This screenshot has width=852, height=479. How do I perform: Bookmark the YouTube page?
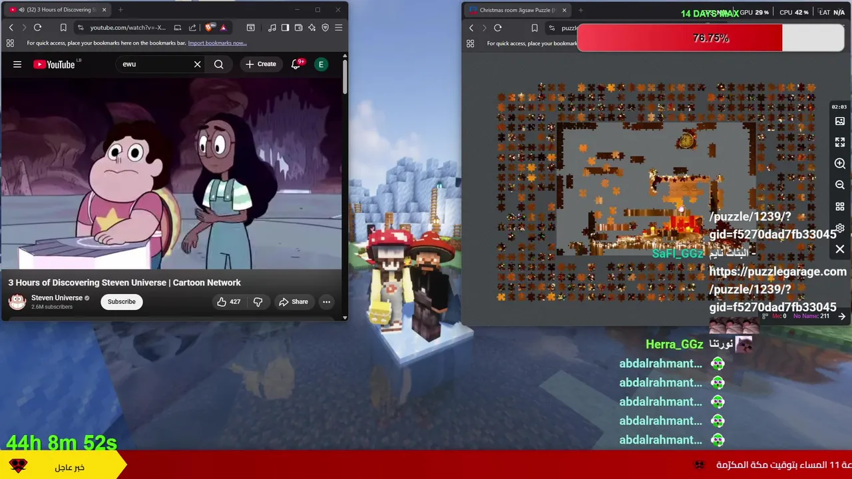click(x=63, y=27)
